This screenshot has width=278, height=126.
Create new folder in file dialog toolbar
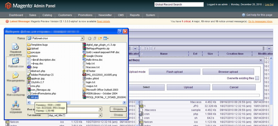tap(100, 38)
